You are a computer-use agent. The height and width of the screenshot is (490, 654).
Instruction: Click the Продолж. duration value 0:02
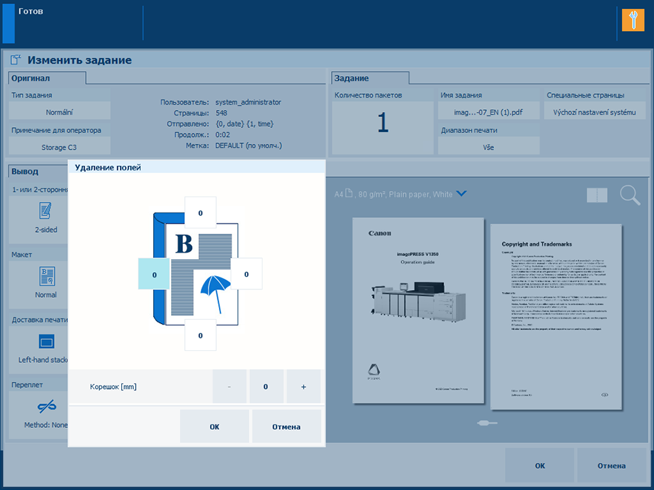click(222, 134)
